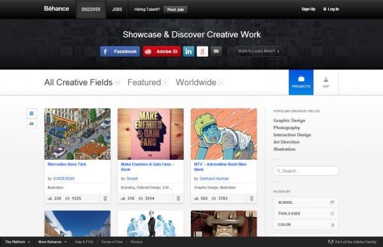Image resolution: width=383 pixels, height=247 pixels.
Task: Expand the Color filter
Action: point(306,225)
